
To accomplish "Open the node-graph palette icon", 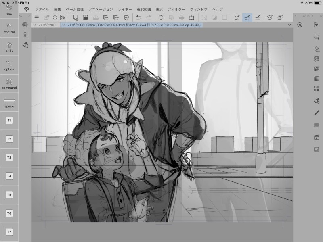I will click(317, 89).
